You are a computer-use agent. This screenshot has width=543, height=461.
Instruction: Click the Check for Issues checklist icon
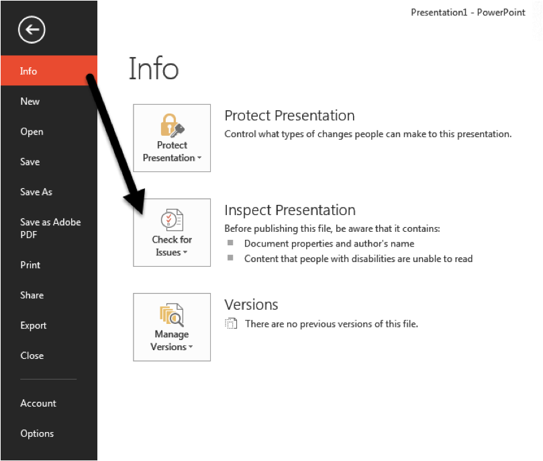pyautogui.click(x=172, y=220)
